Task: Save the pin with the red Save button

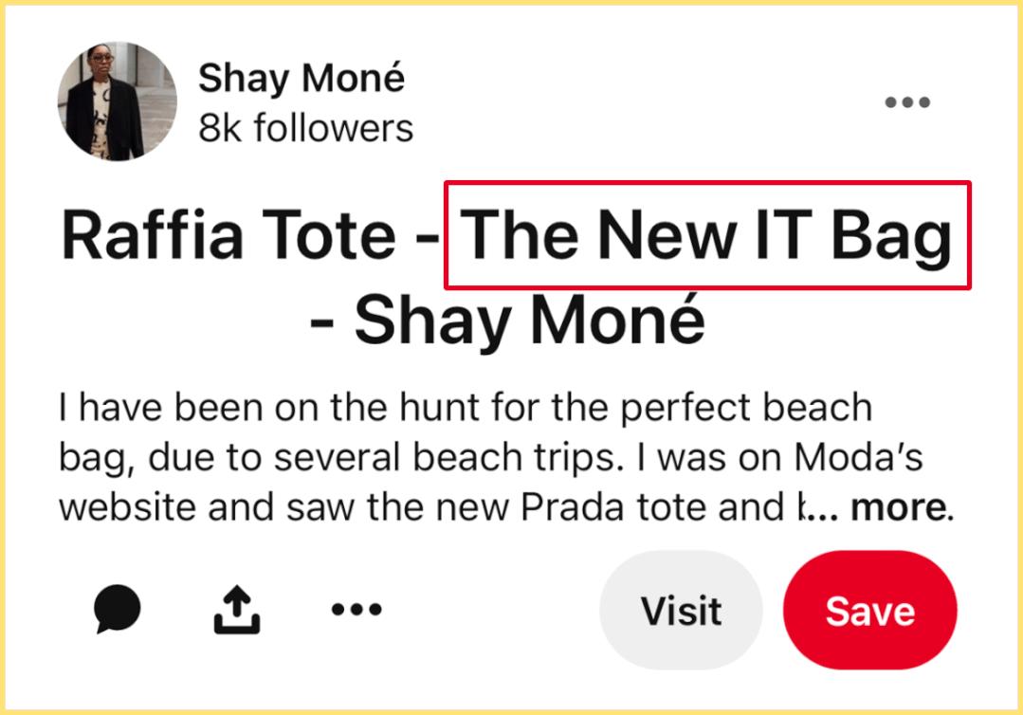Action: (869, 611)
